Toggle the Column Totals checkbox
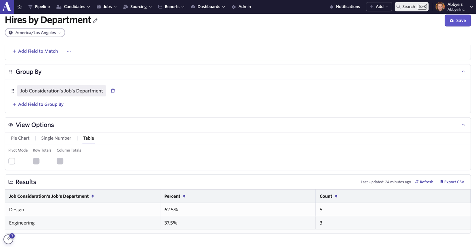The width and height of the screenshot is (476, 247). pos(60,161)
